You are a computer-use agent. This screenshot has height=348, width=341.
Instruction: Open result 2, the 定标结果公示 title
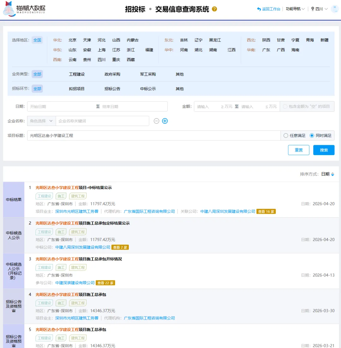(x=82, y=223)
